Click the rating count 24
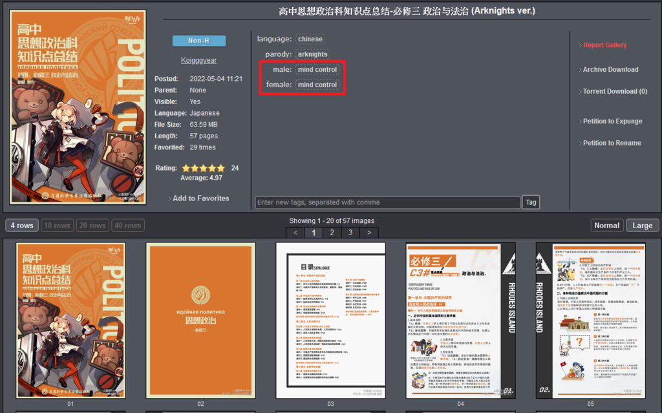This screenshot has width=662, height=413. (x=235, y=168)
